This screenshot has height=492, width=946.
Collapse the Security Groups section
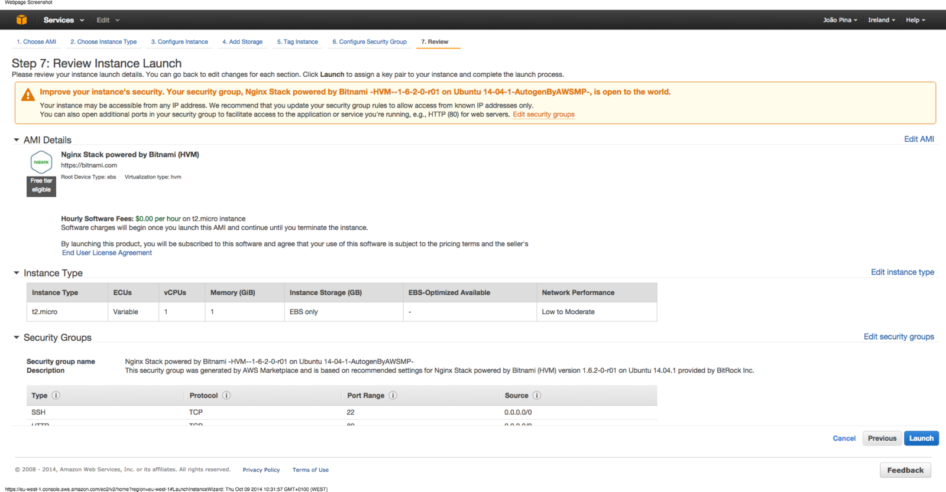17,337
